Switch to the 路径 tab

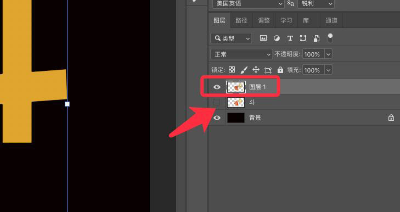(x=241, y=20)
